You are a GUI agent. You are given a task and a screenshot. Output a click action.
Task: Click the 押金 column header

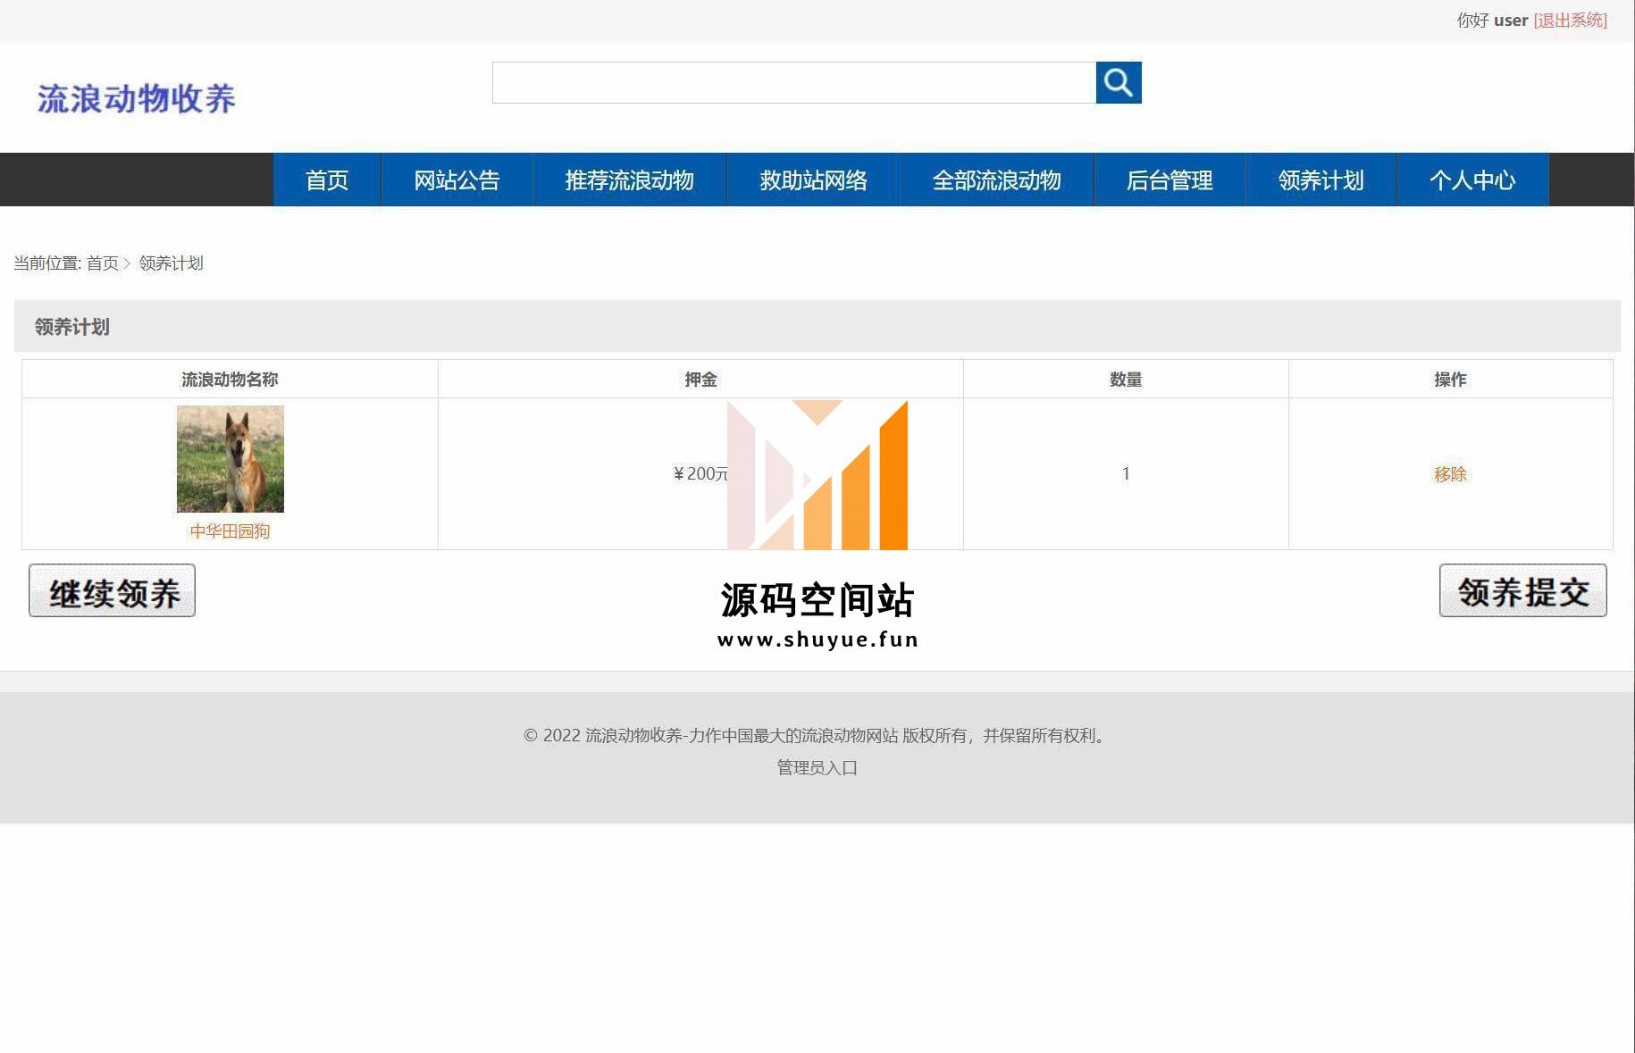pos(700,380)
